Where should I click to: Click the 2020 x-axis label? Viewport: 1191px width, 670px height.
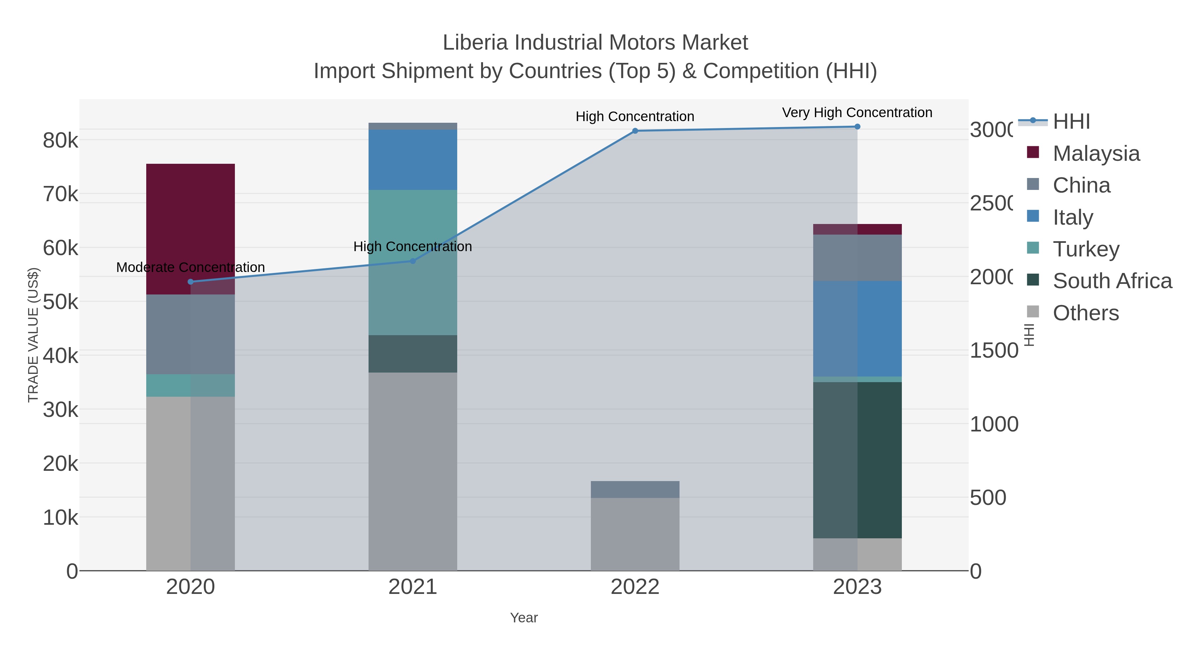point(191,587)
